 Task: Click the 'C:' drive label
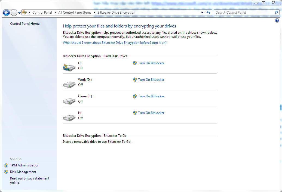coord(79,63)
